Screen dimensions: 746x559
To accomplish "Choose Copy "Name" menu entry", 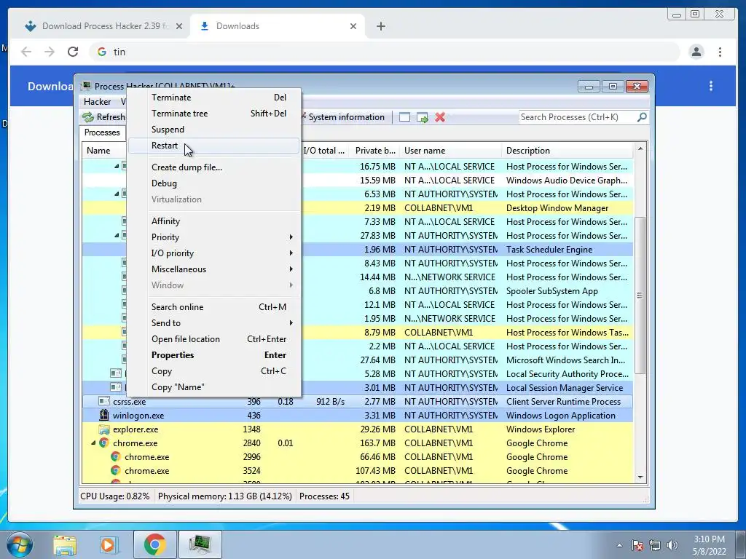I will point(215,387).
